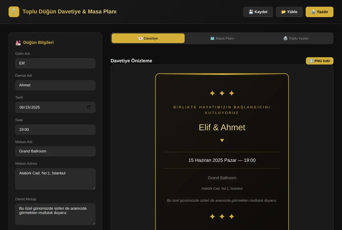
Task: Open the date picker calendar icon
Action: tap(89, 107)
